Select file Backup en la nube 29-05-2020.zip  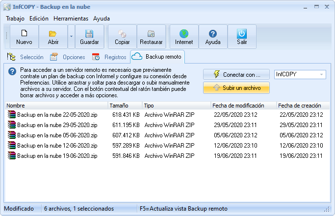[57, 125]
